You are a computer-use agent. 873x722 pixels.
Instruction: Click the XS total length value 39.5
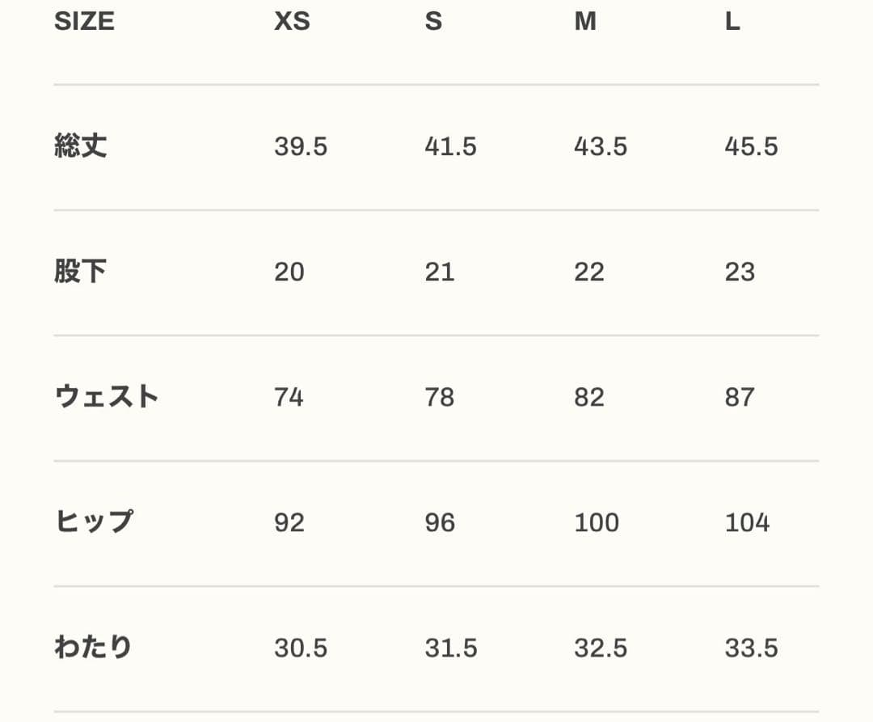[x=301, y=146]
